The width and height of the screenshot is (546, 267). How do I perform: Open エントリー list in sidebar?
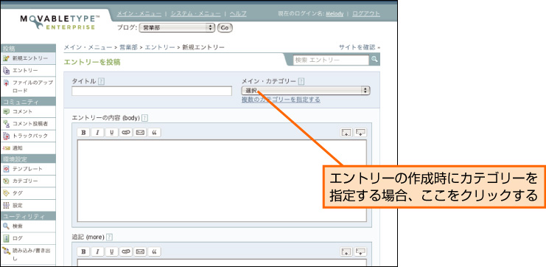coord(28,71)
